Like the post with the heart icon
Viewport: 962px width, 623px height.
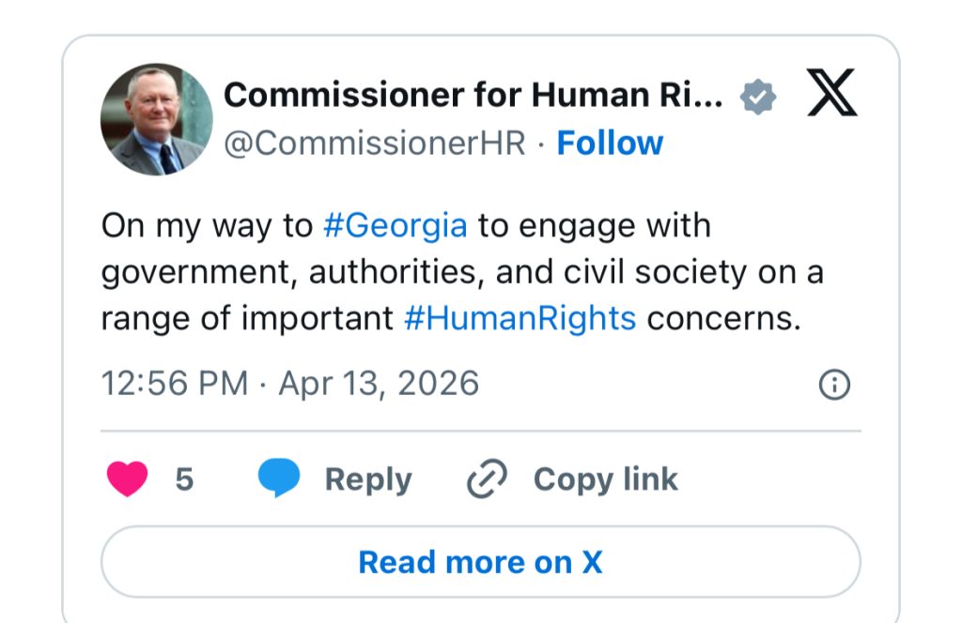tap(127, 479)
